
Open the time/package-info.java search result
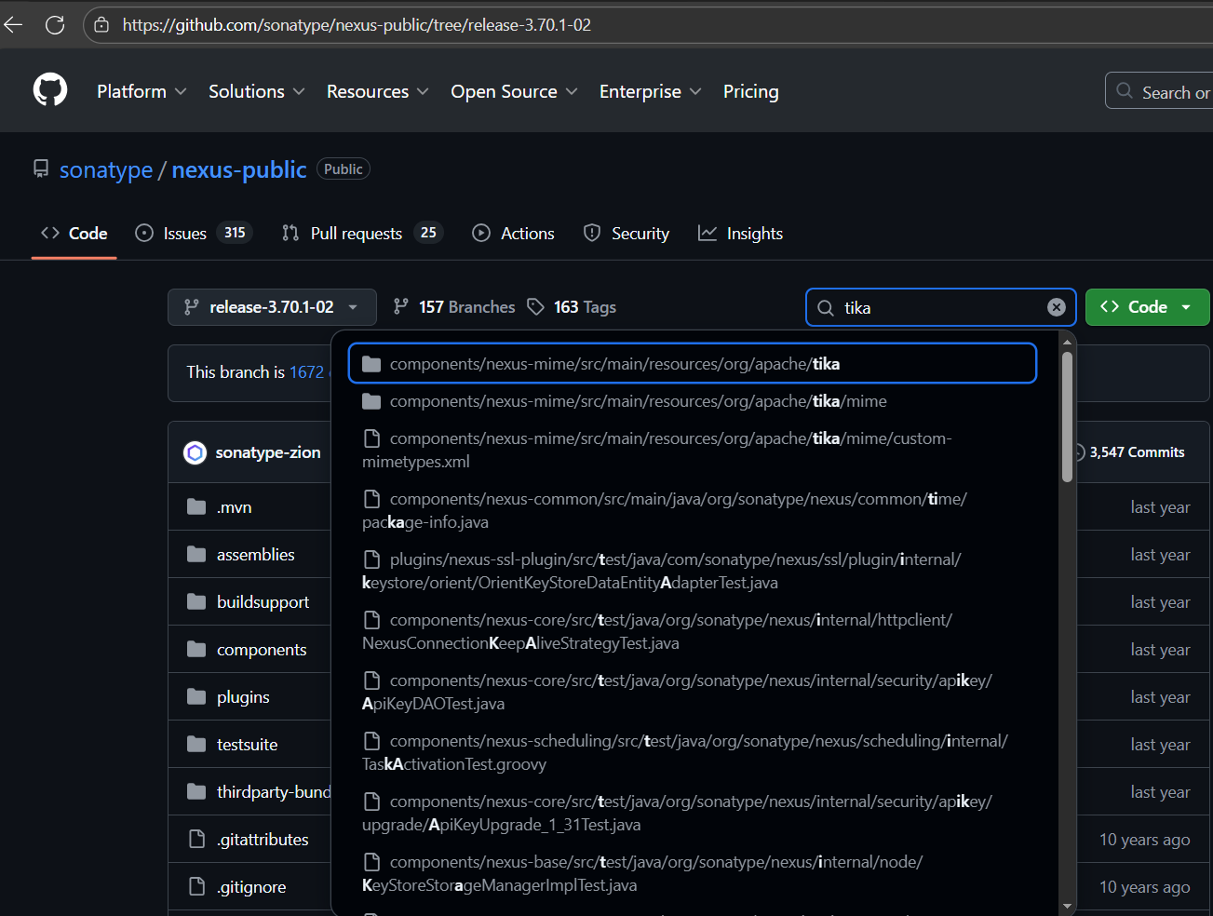click(693, 510)
